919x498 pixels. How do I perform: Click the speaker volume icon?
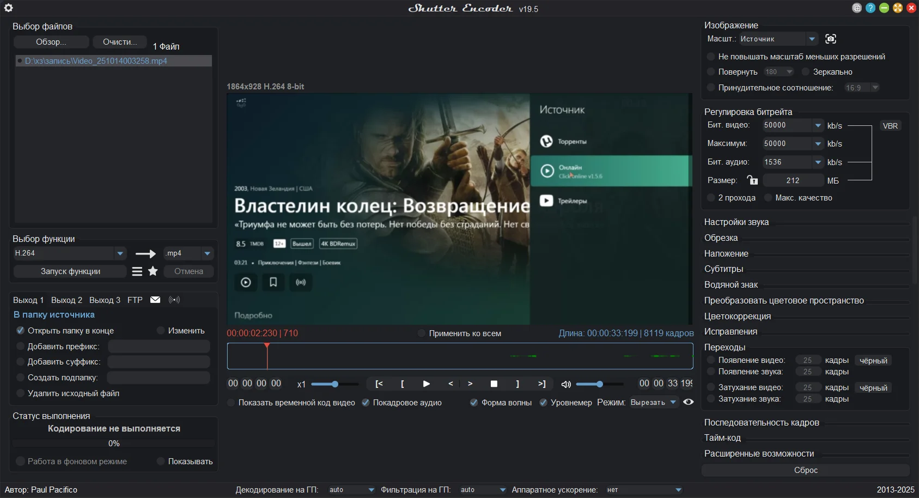[566, 384]
